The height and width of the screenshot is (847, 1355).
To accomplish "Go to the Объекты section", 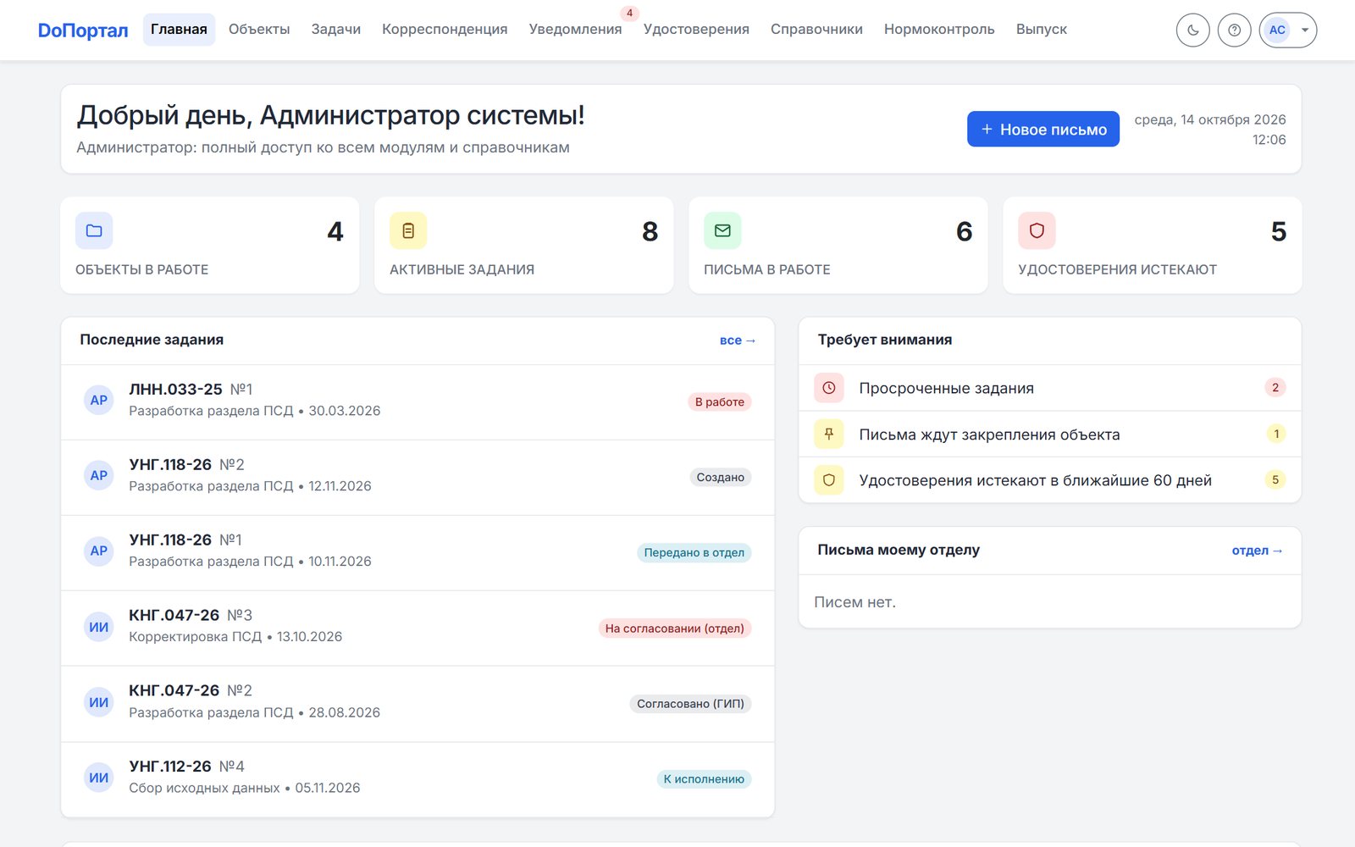I will pyautogui.click(x=259, y=30).
